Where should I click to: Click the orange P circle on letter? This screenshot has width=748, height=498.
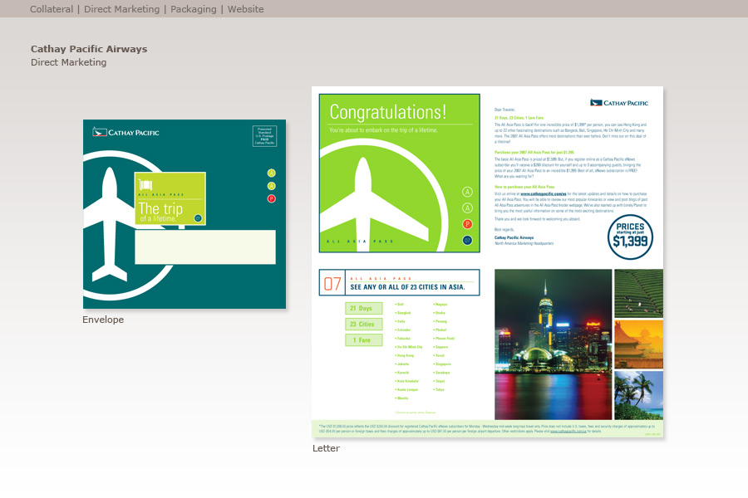click(468, 224)
